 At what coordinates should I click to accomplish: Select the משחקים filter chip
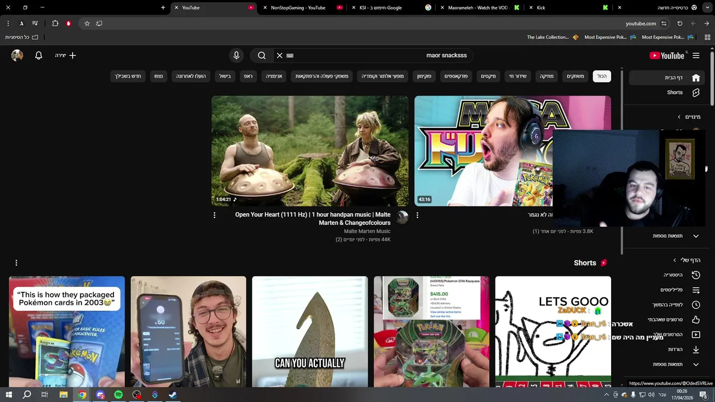click(x=575, y=76)
